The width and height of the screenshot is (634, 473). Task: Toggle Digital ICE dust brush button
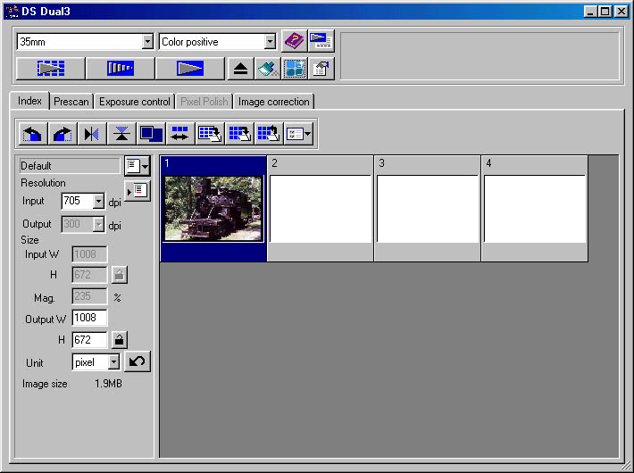[267, 69]
